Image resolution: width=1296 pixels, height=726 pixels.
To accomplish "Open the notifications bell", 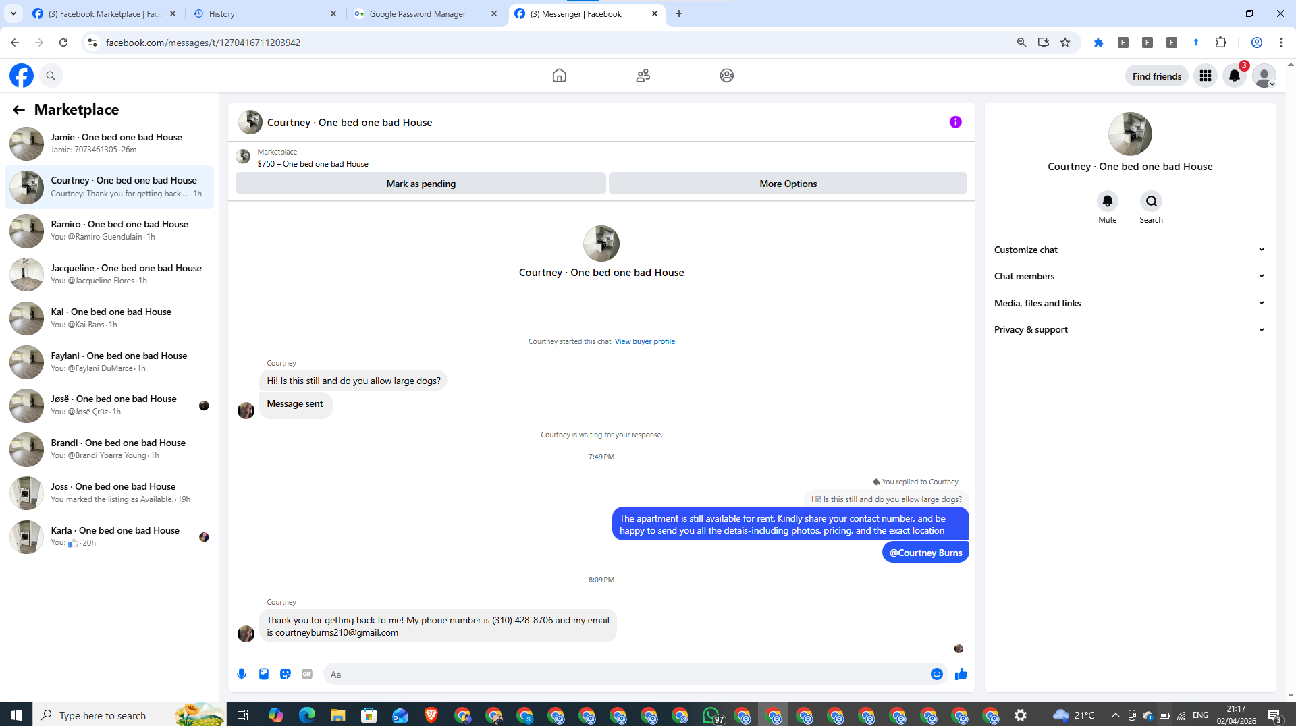I will 1235,76.
